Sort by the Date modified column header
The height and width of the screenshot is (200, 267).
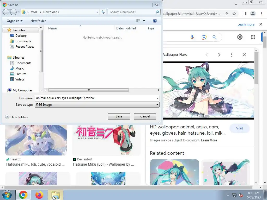tap(126, 28)
